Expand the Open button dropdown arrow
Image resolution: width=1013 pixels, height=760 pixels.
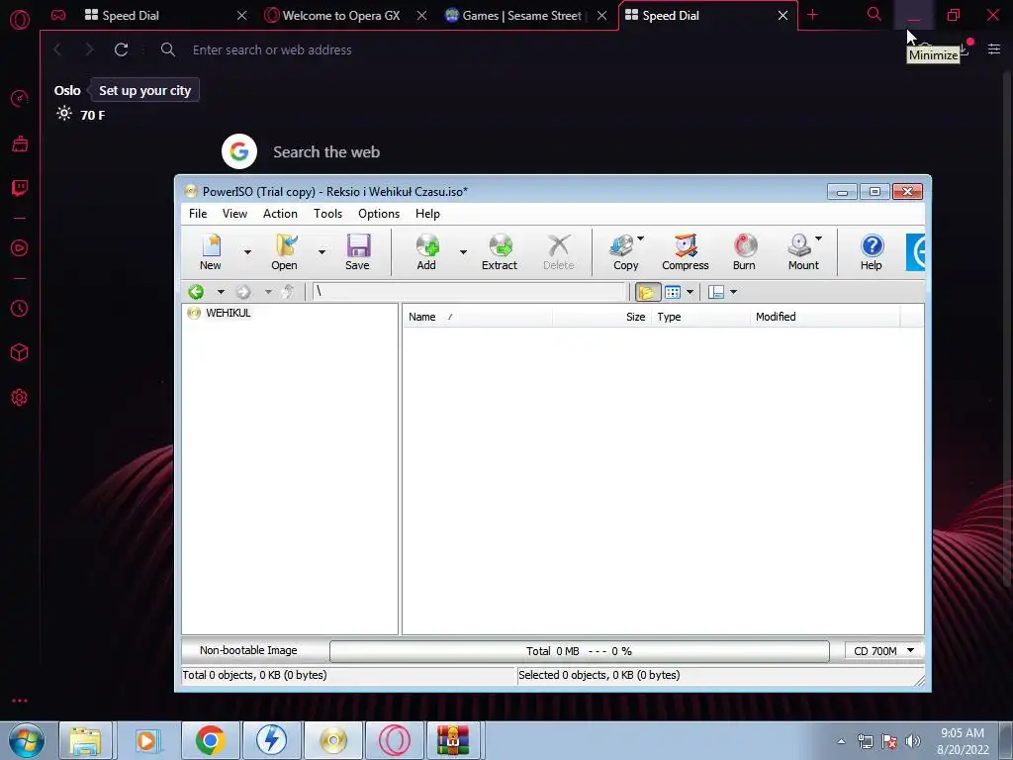[322, 252]
